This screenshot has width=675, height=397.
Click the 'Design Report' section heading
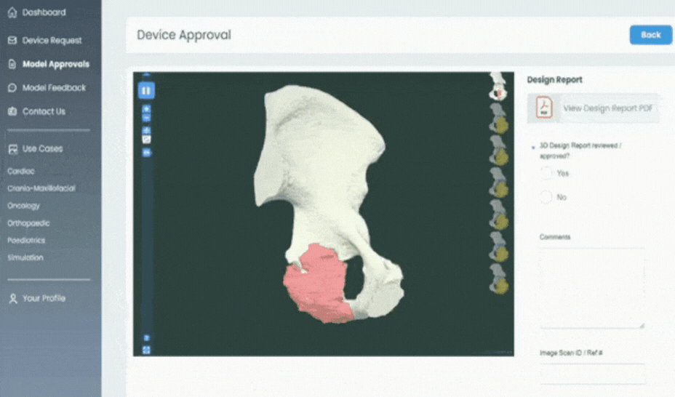point(554,79)
